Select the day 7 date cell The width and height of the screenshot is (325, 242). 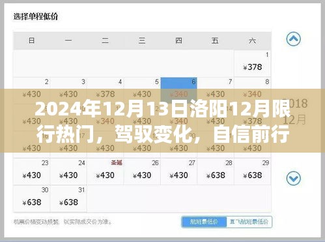[x=216, y=90]
